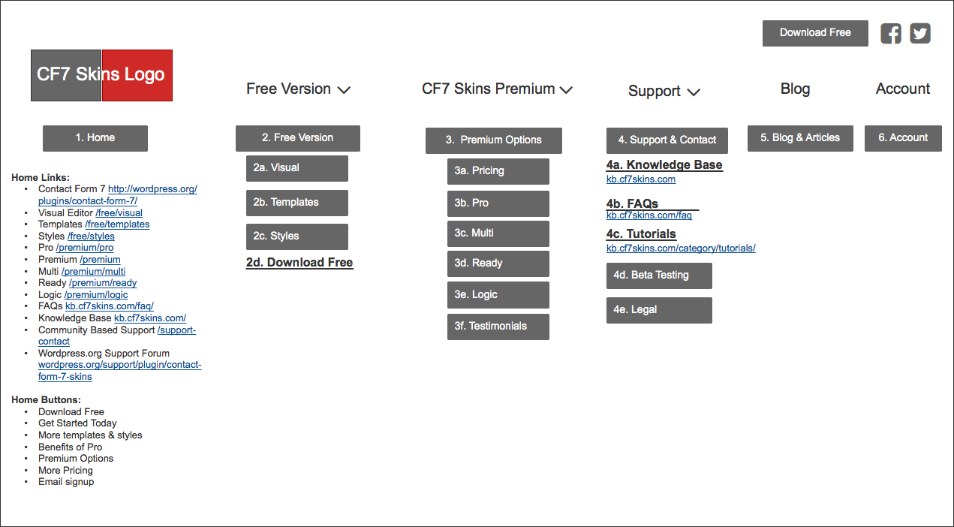Viewport: 954px width, 527px height.
Task: Open the 4a. Knowledge Base heading link
Action: (664, 165)
